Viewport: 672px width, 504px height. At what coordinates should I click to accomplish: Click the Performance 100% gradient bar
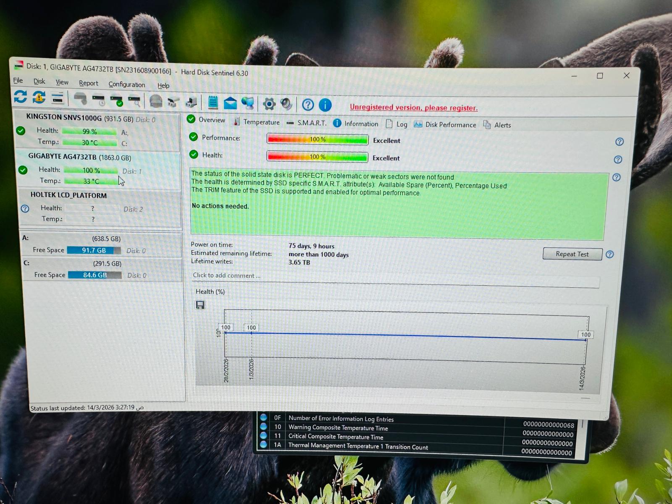318,139
